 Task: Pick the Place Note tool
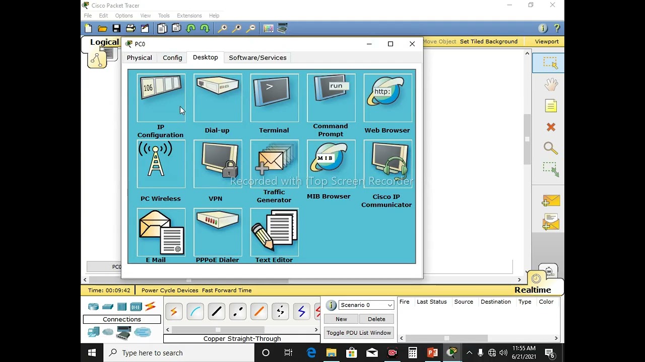click(x=550, y=106)
